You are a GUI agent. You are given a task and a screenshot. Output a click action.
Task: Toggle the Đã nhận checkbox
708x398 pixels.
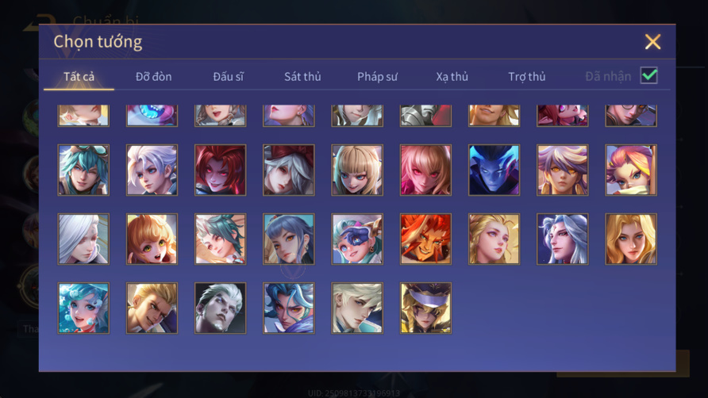(x=648, y=75)
